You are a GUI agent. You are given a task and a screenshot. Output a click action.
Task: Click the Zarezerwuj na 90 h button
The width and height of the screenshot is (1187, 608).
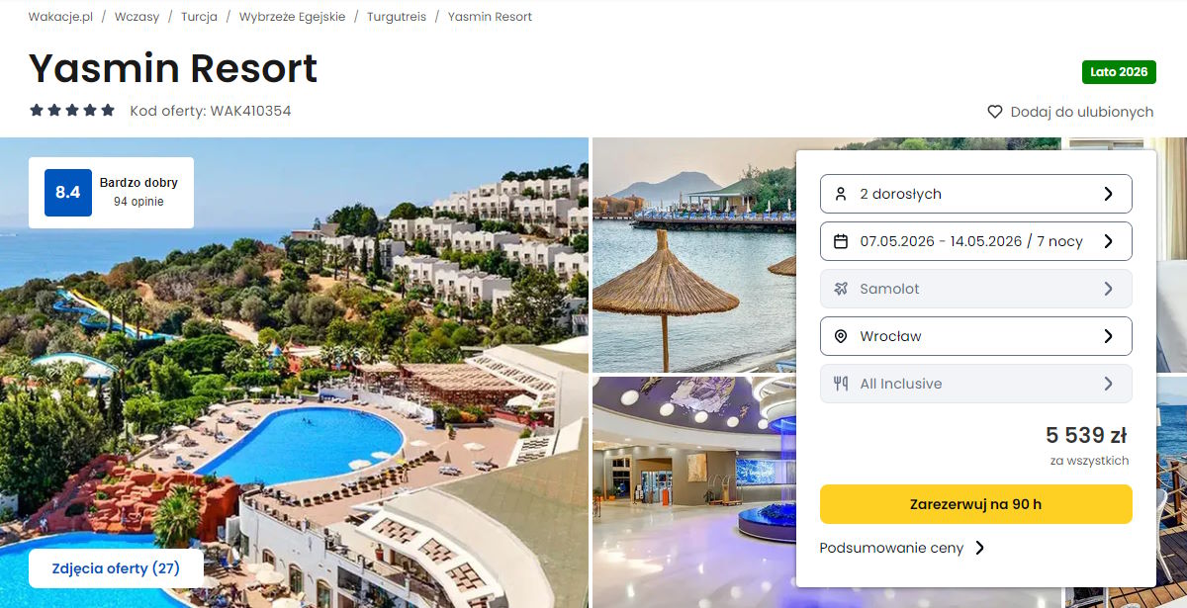click(976, 504)
